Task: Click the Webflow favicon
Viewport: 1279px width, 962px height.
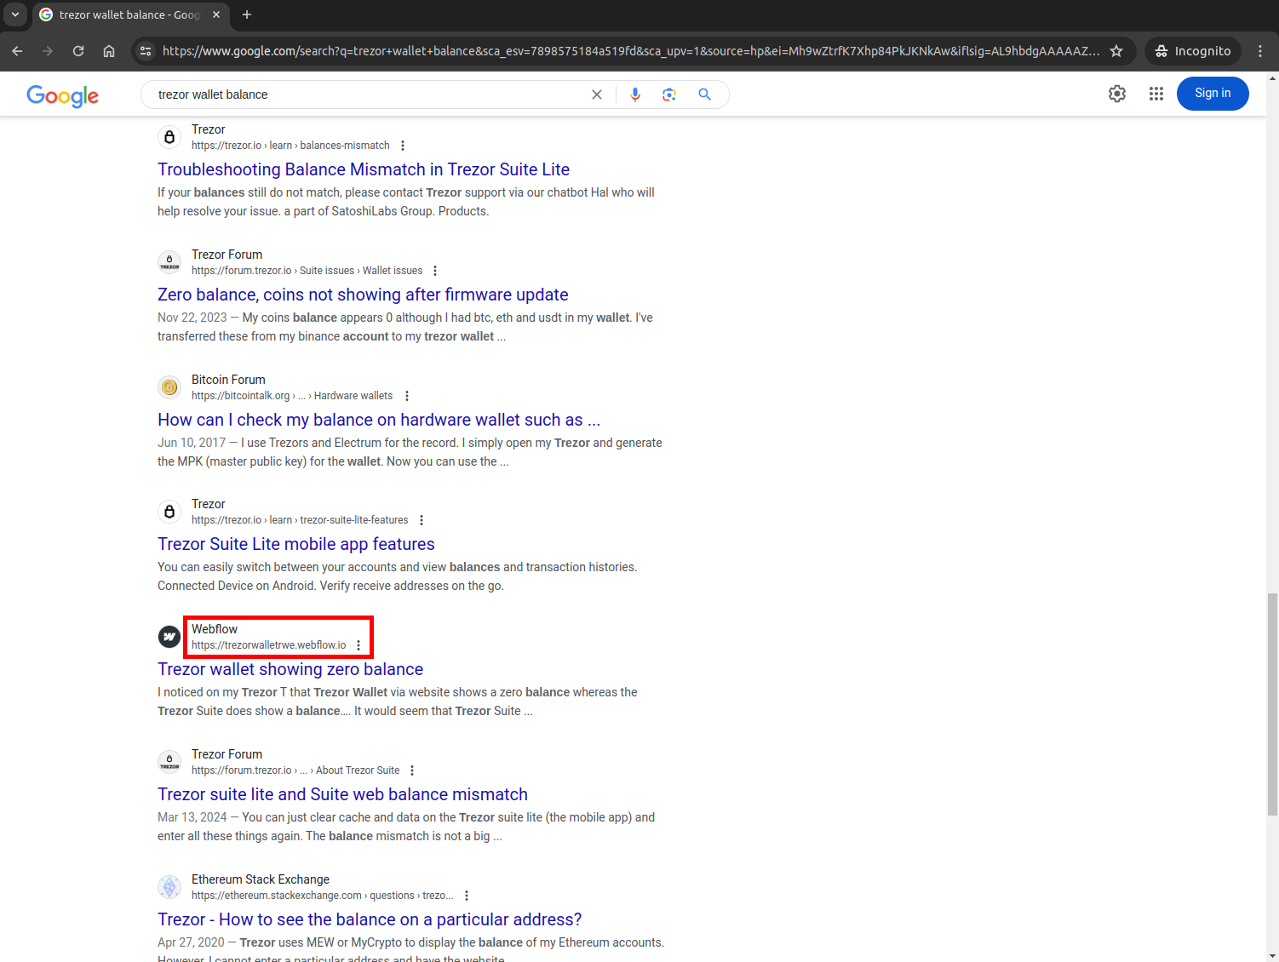Action: [x=169, y=637]
